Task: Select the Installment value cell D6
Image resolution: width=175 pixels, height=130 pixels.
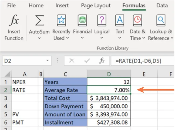Action: click(x=109, y=122)
